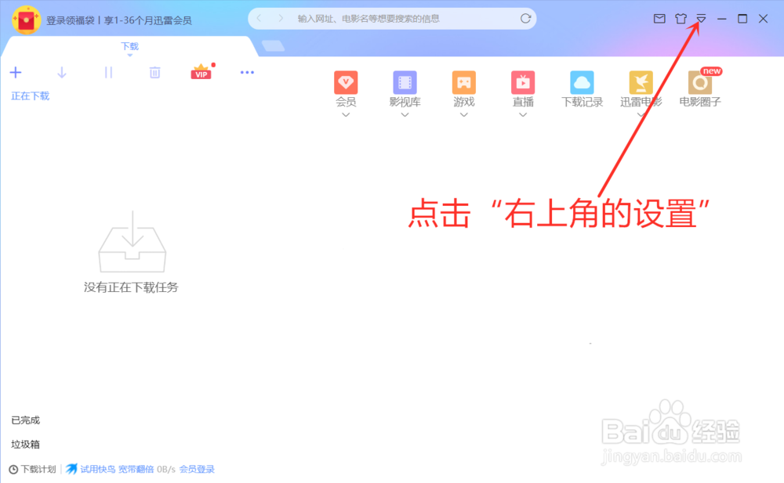Open the message inbox envelope icon
784x483 pixels.
[659, 18]
